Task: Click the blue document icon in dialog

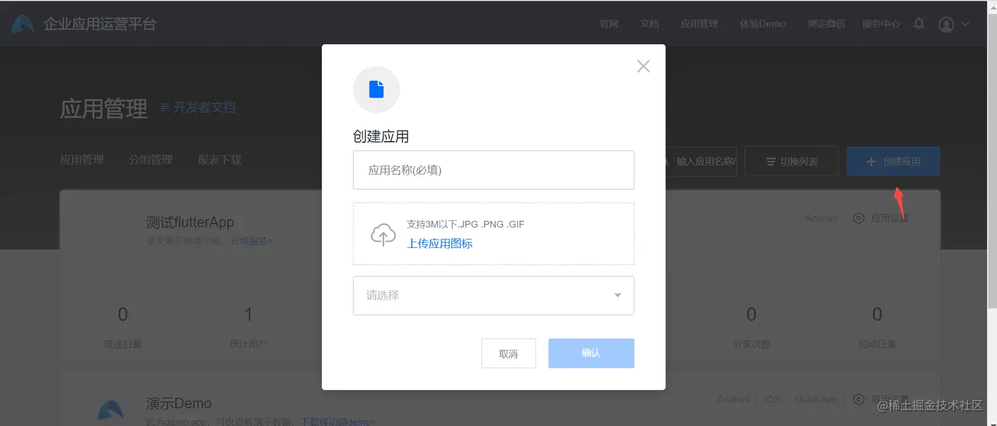Action: point(377,89)
